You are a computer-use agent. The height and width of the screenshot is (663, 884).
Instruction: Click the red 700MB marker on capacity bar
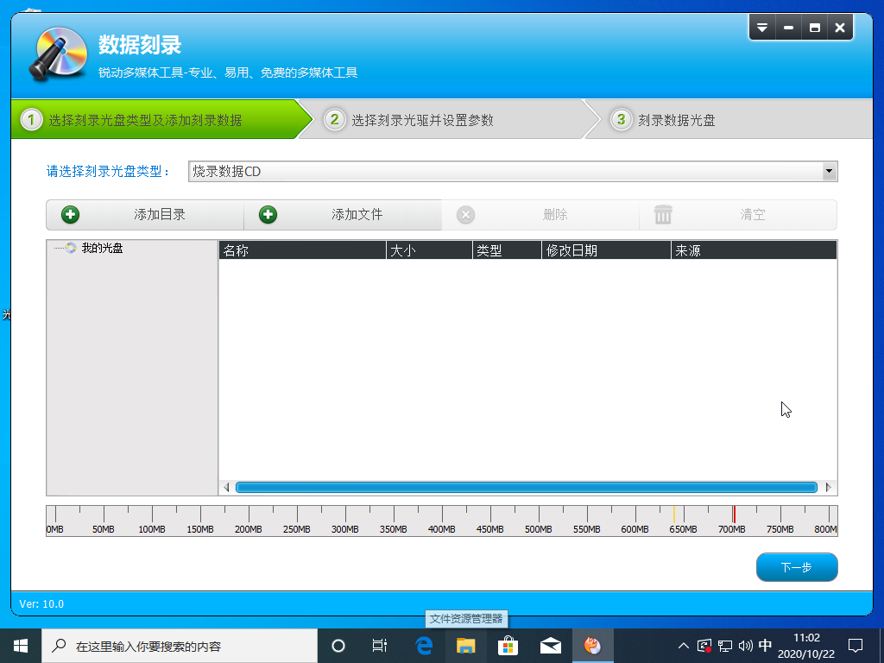pos(734,515)
